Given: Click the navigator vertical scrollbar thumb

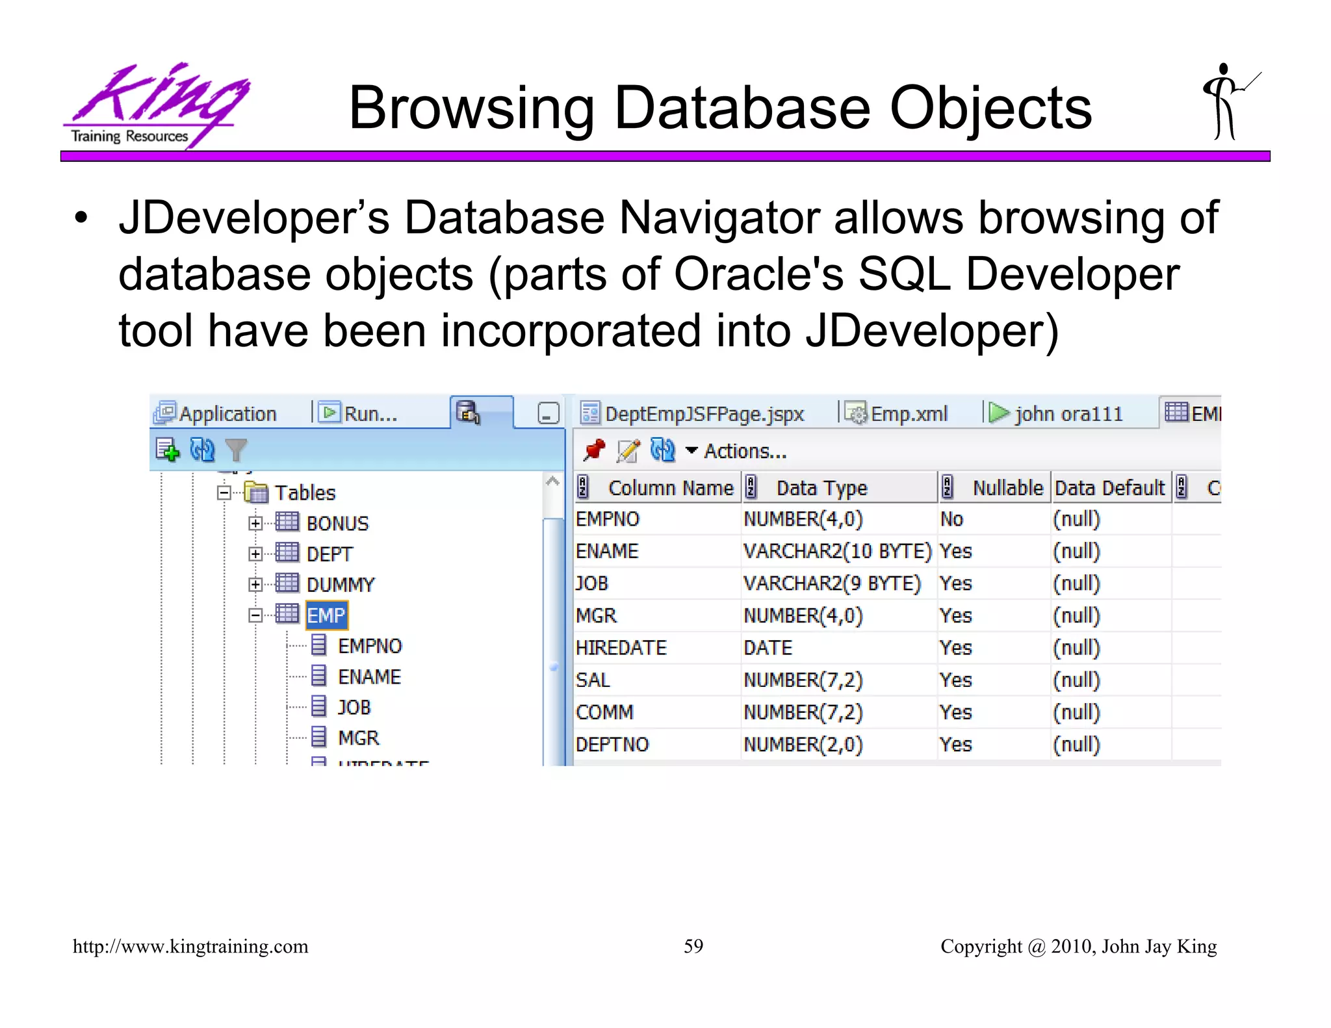Looking at the screenshot, I should tap(554, 641).
